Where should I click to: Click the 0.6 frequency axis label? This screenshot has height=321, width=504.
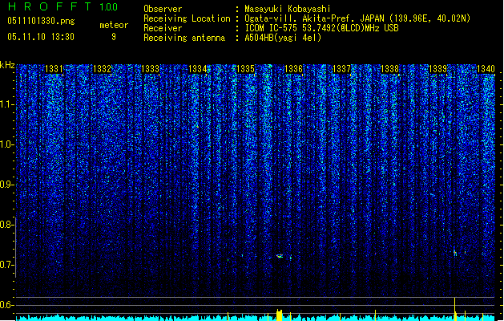point(7,305)
